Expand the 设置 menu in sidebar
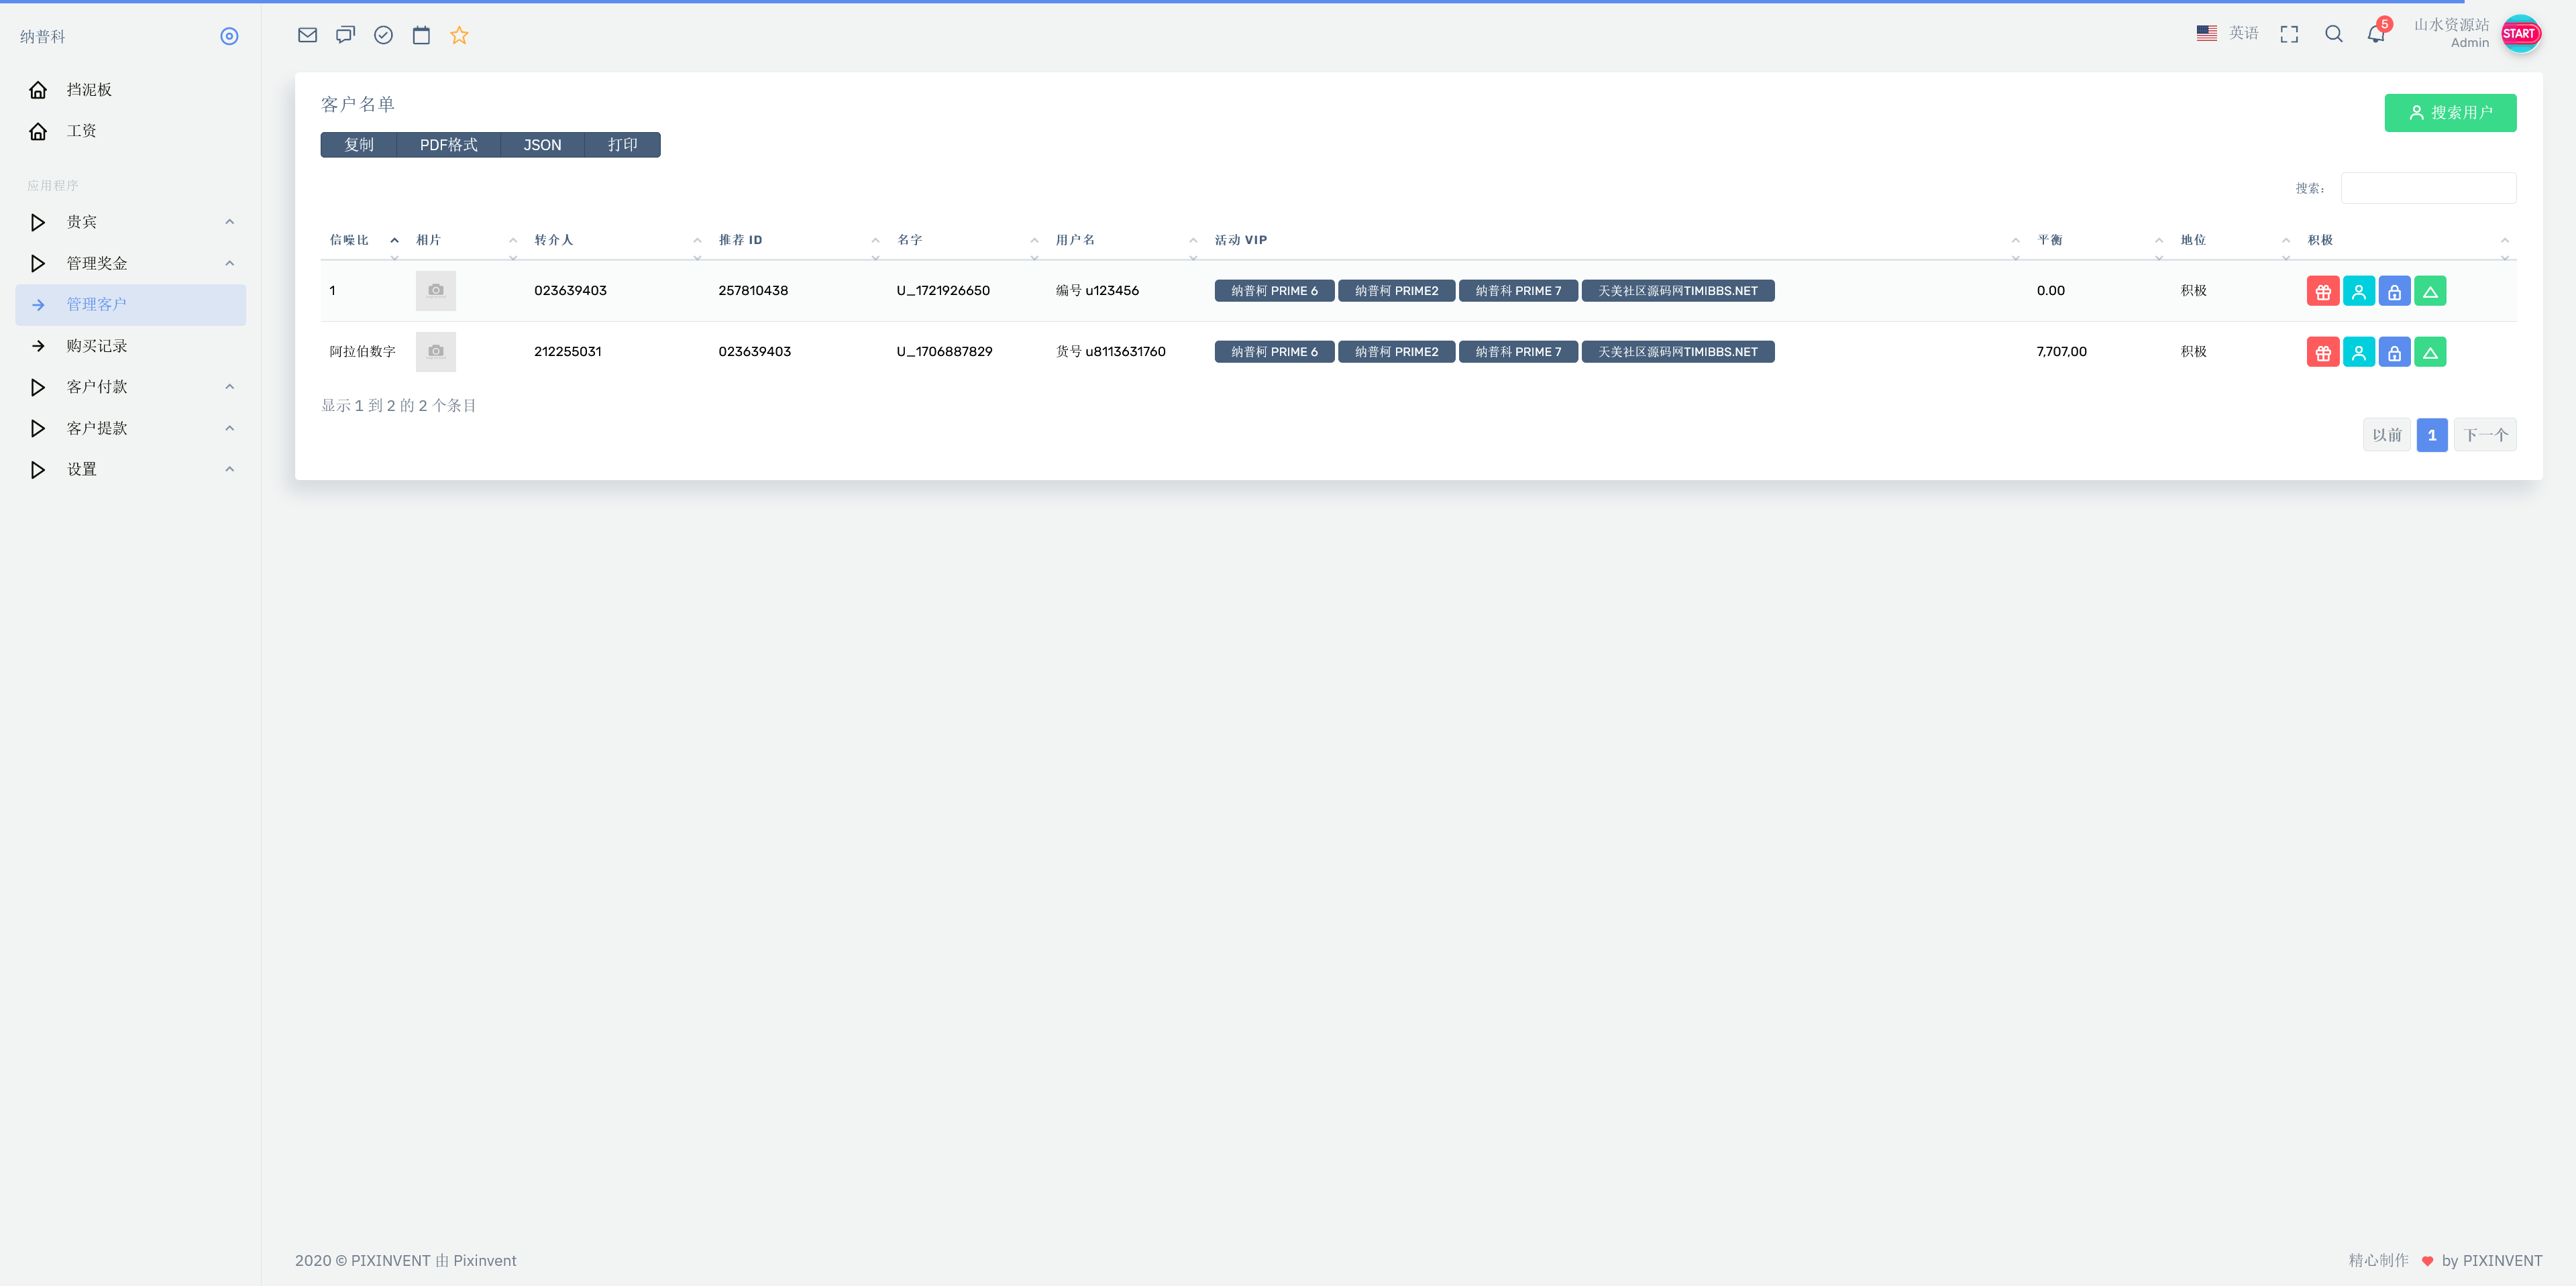 [x=229, y=469]
